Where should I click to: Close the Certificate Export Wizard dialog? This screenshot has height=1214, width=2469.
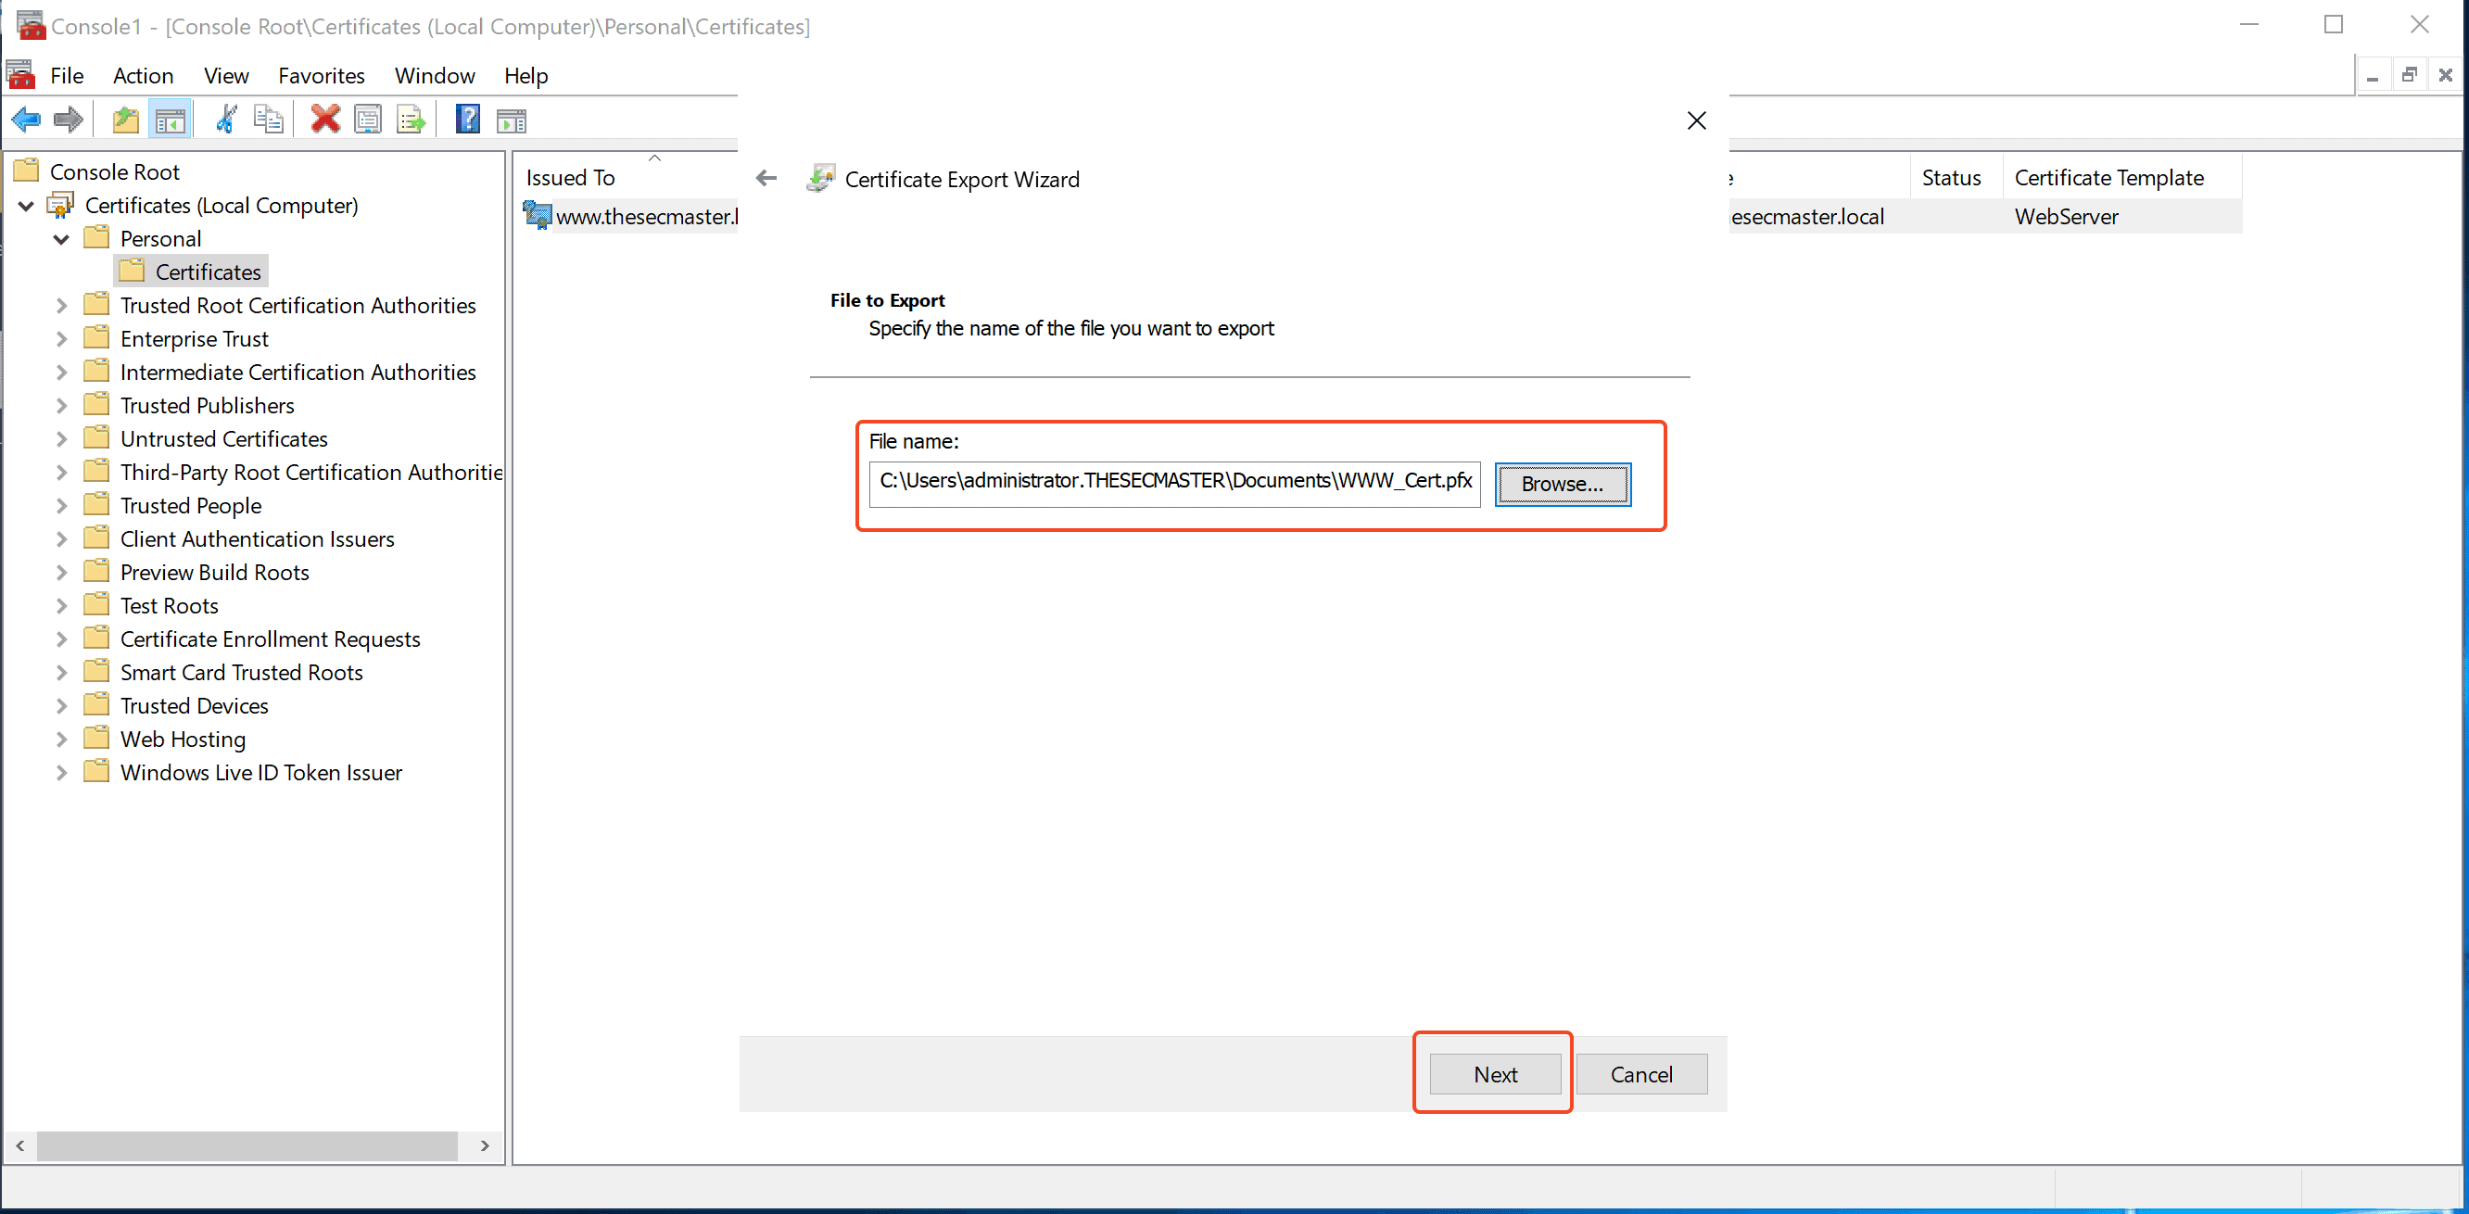1696,120
